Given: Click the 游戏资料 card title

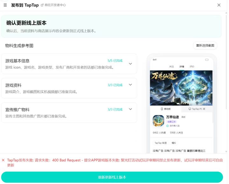Looking at the screenshot, I should 13,85.
